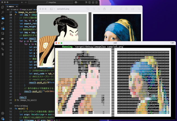This screenshot has height=121, width=177.
Task: Open the Explorer view in activity bar
Action: [x=3, y=6]
